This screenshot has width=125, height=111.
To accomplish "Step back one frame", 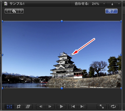I will coord(41,106).
